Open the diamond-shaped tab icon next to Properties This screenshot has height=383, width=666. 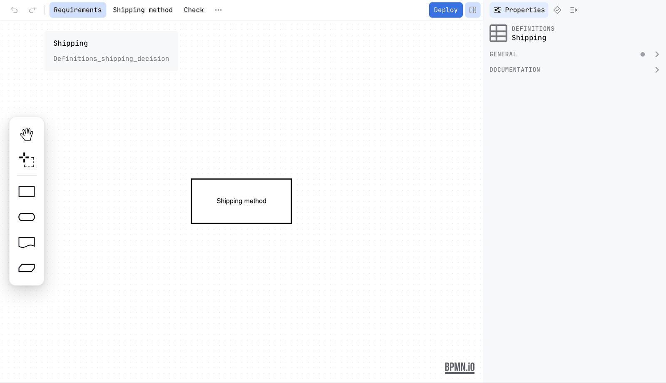pos(557,10)
